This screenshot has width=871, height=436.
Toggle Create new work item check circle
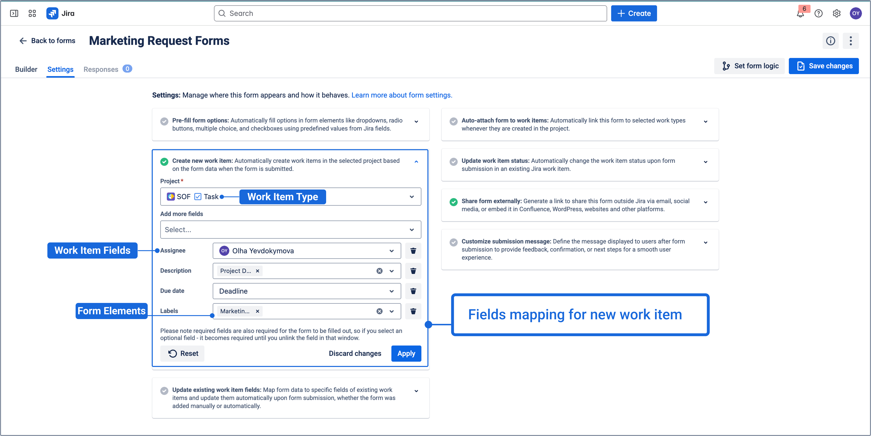pos(164,162)
